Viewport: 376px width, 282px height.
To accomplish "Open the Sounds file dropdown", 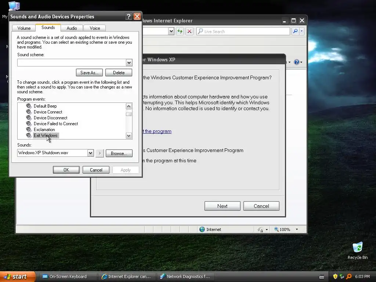I will tap(90, 153).
